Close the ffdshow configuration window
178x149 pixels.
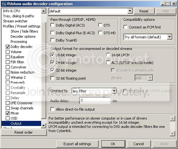click(174, 4)
